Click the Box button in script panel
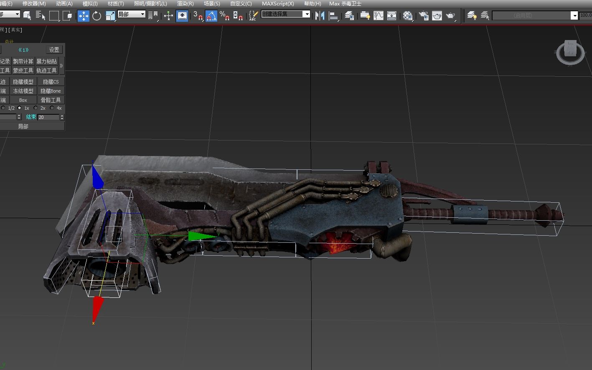592x370 pixels. (23, 100)
